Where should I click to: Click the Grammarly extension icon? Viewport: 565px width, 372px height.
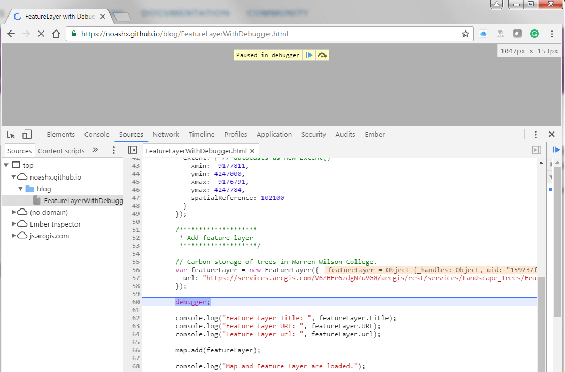click(534, 34)
